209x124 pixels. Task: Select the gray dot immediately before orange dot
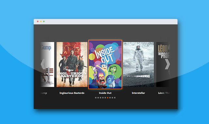[105, 98]
